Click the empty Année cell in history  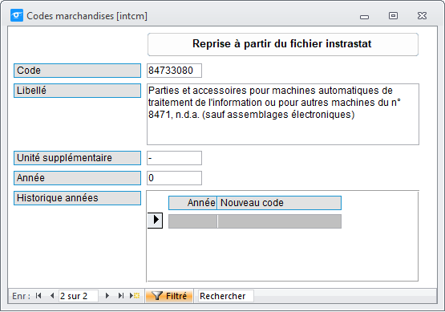pos(192,221)
